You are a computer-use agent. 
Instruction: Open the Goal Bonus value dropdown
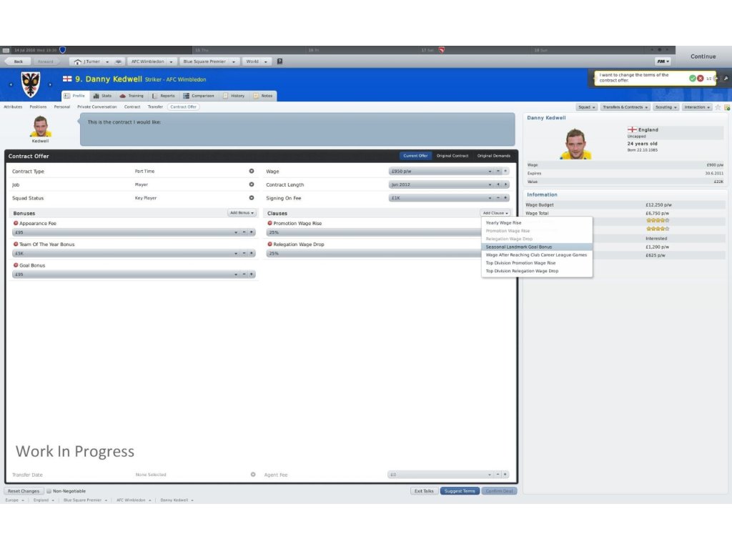point(236,274)
